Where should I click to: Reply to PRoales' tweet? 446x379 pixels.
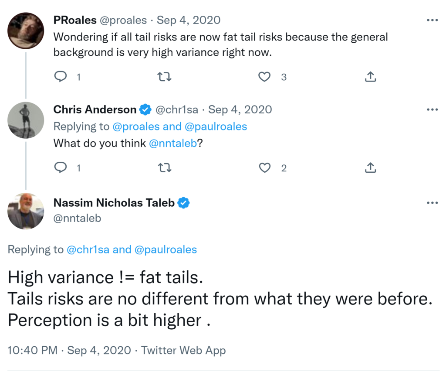[x=61, y=77]
